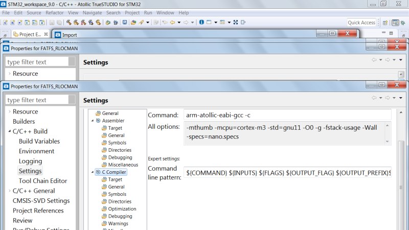Collapse the C/C++ Build tree node
The width and height of the screenshot is (409, 230).
tap(9, 131)
